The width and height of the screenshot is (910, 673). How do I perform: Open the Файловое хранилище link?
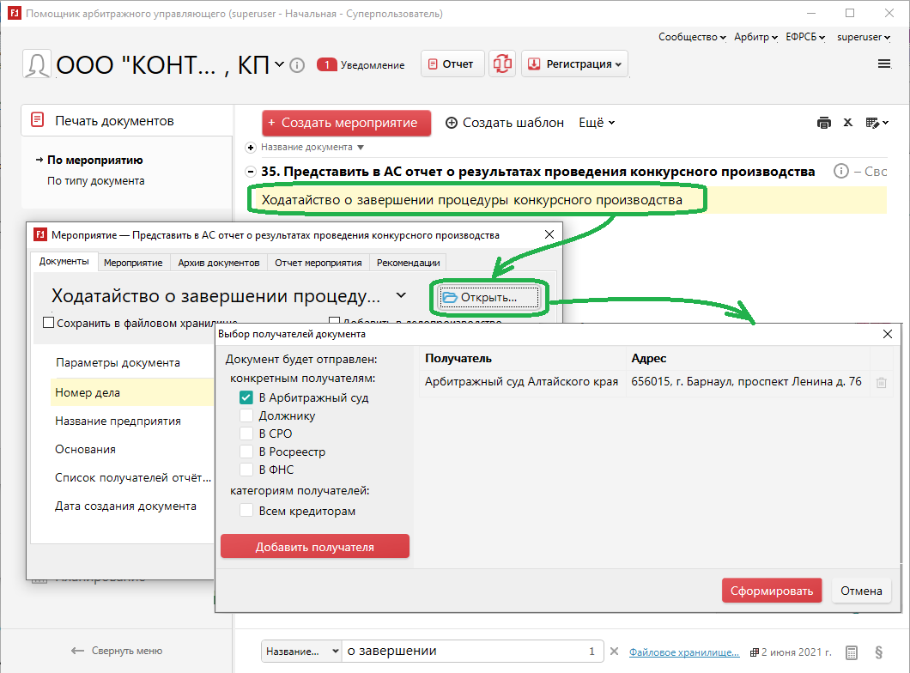click(683, 652)
